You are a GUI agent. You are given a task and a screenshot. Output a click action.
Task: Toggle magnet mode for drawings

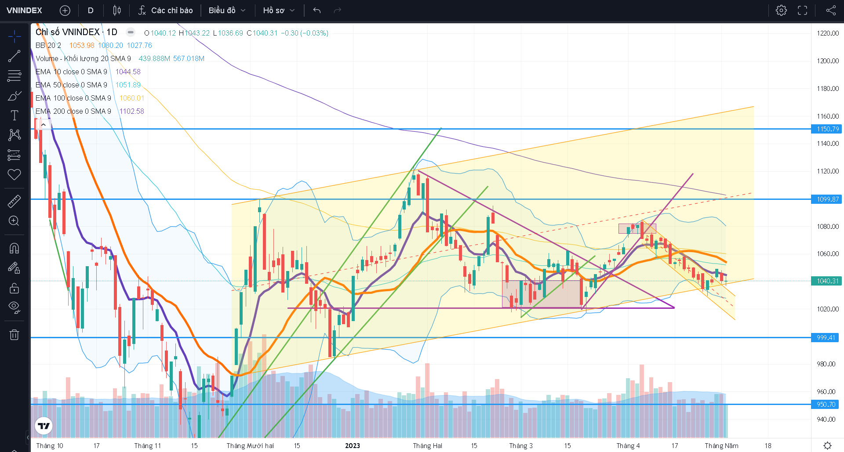[x=15, y=249]
